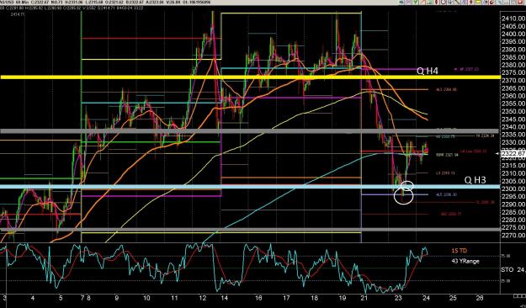The height and width of the screenshot is (308, 526).
Task: Click date label 12 on time axis
Action: [202, 298]
